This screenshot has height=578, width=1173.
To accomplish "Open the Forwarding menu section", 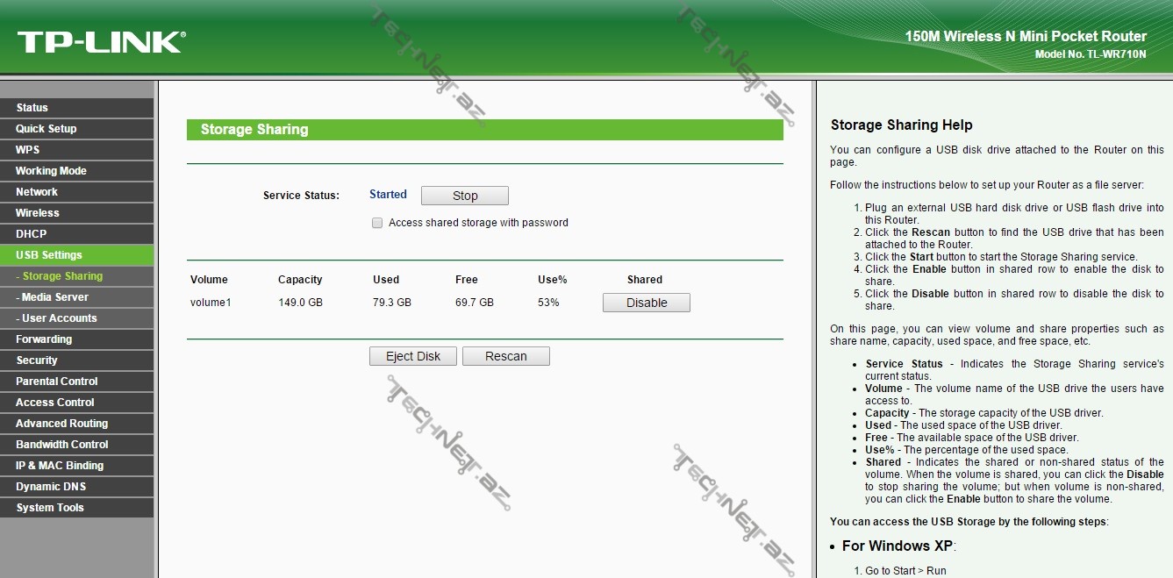I will (x=44, y=339).
